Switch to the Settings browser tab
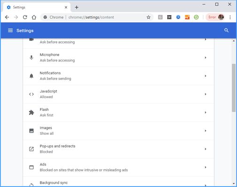This screenshot has height=187, width=237. 36,7
